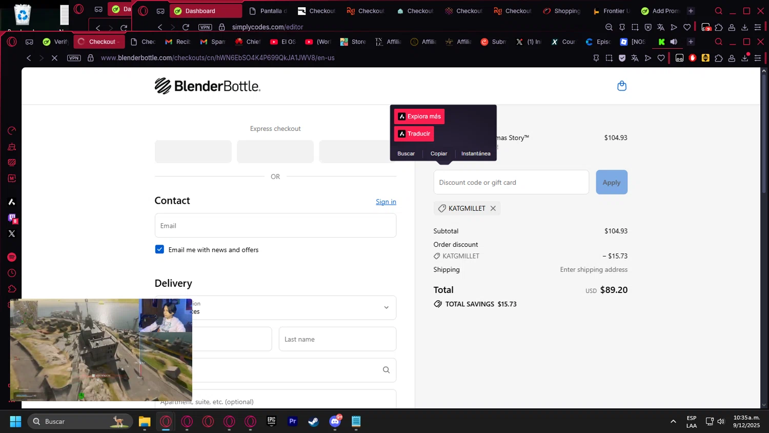
Task: Open Twitch in the sidebar
Action: (x=12, y=218)
